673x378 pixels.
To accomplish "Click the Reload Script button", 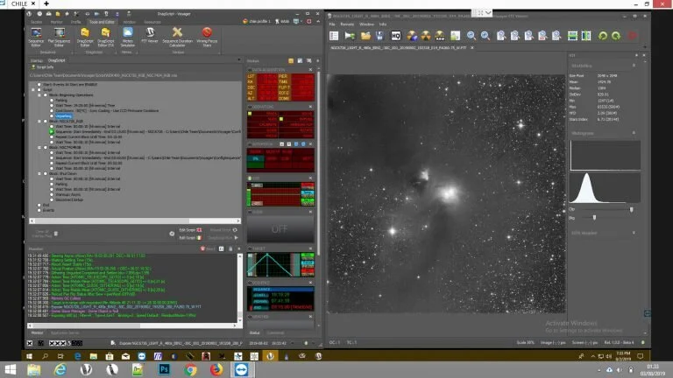I will coord(223,230).
